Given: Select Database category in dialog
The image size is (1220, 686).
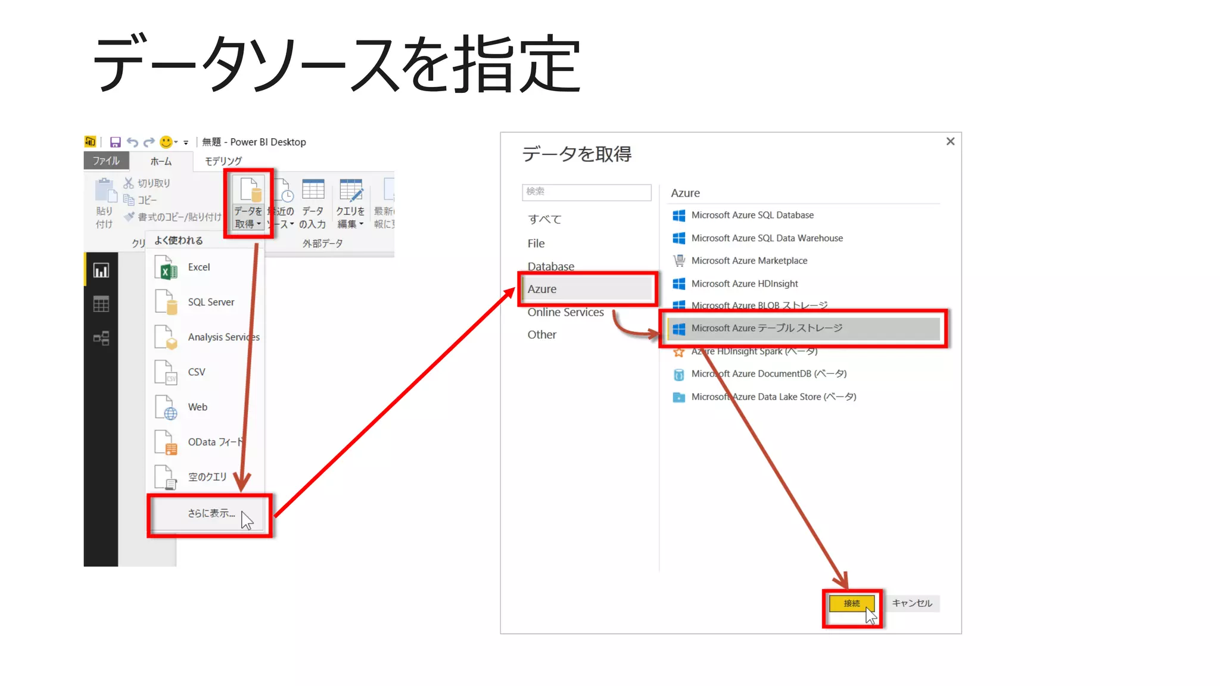Looking at the screenshot, I should click(551, 266).
